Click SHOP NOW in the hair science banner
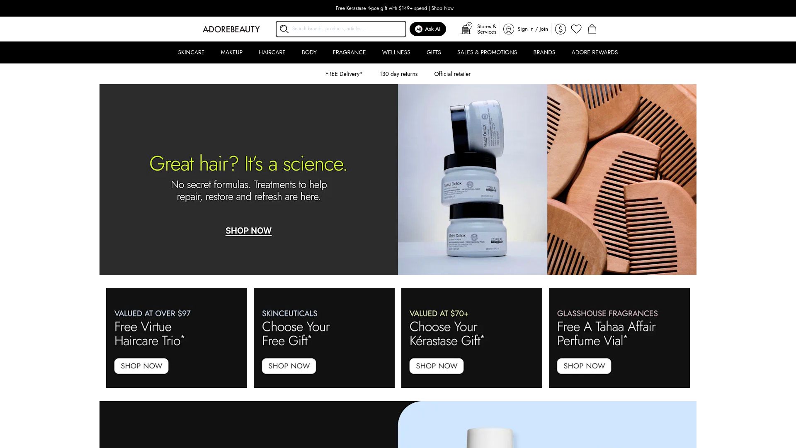796x448 pixels. (x=248, y=231)
